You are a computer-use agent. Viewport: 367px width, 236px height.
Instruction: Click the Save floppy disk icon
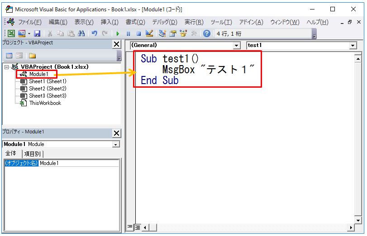[x=37, y=33]
